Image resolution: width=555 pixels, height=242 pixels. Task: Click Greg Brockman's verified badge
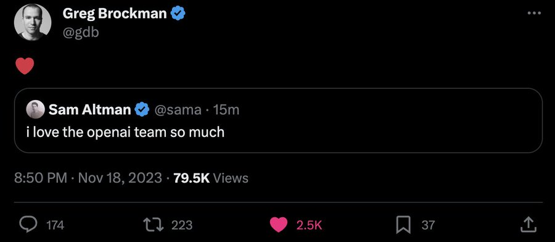[178, 14]
